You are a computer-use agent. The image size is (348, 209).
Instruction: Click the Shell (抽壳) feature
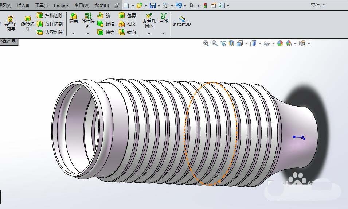pyautogui.click(x=106, y=32)
